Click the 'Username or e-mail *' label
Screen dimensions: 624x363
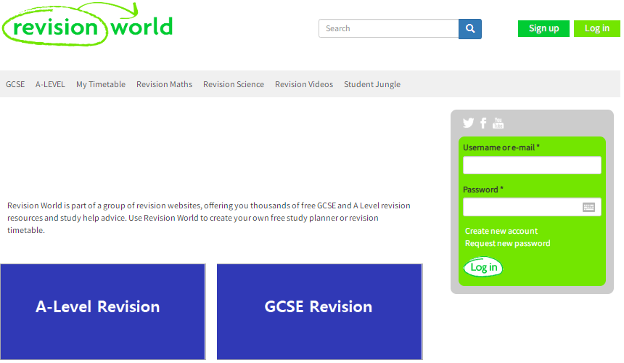(x=501, y=147)
